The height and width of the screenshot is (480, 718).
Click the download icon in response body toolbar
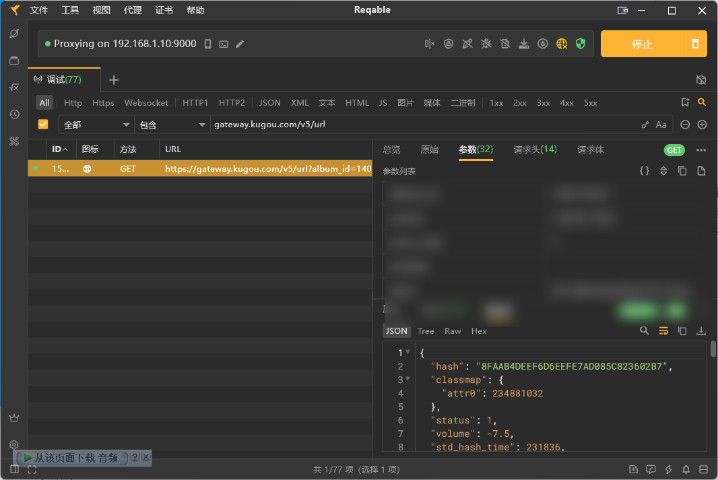point(701,331)
